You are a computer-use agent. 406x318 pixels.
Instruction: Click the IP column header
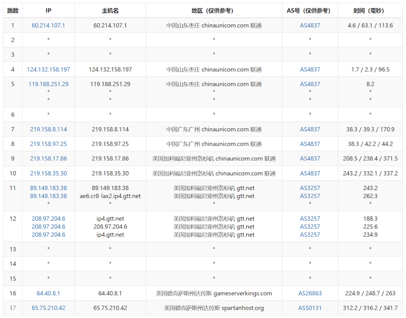pos(48,10)
